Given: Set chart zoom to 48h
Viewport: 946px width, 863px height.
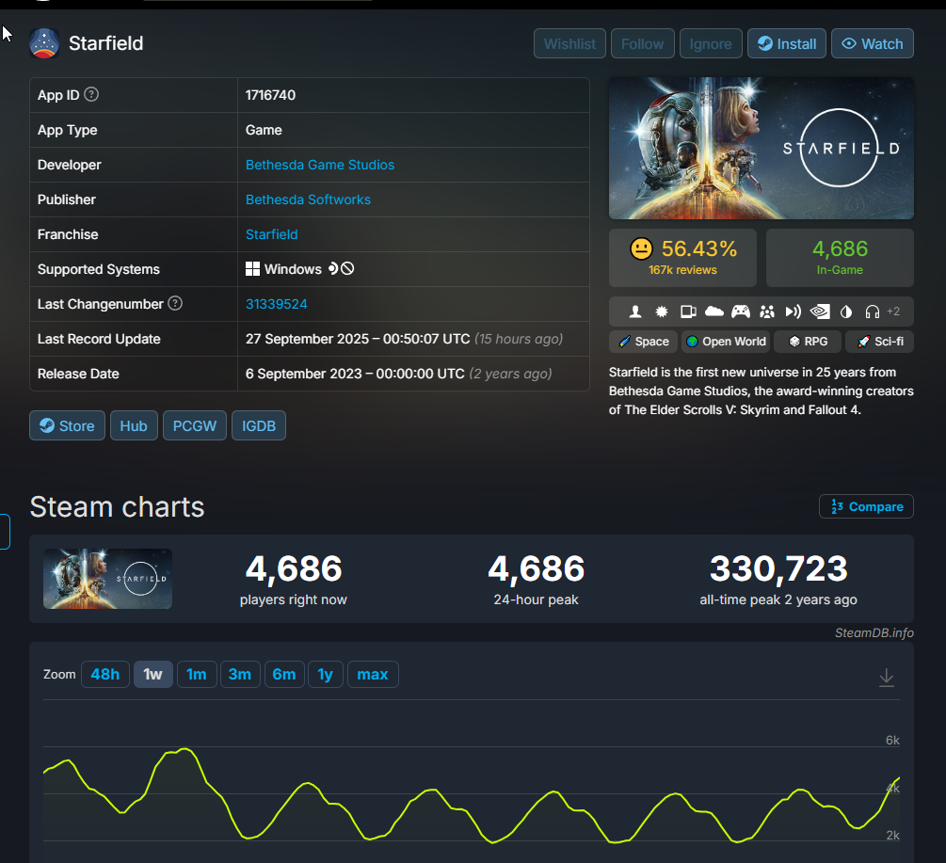Looking at the screenshot, I should click(x=105, y=674).
